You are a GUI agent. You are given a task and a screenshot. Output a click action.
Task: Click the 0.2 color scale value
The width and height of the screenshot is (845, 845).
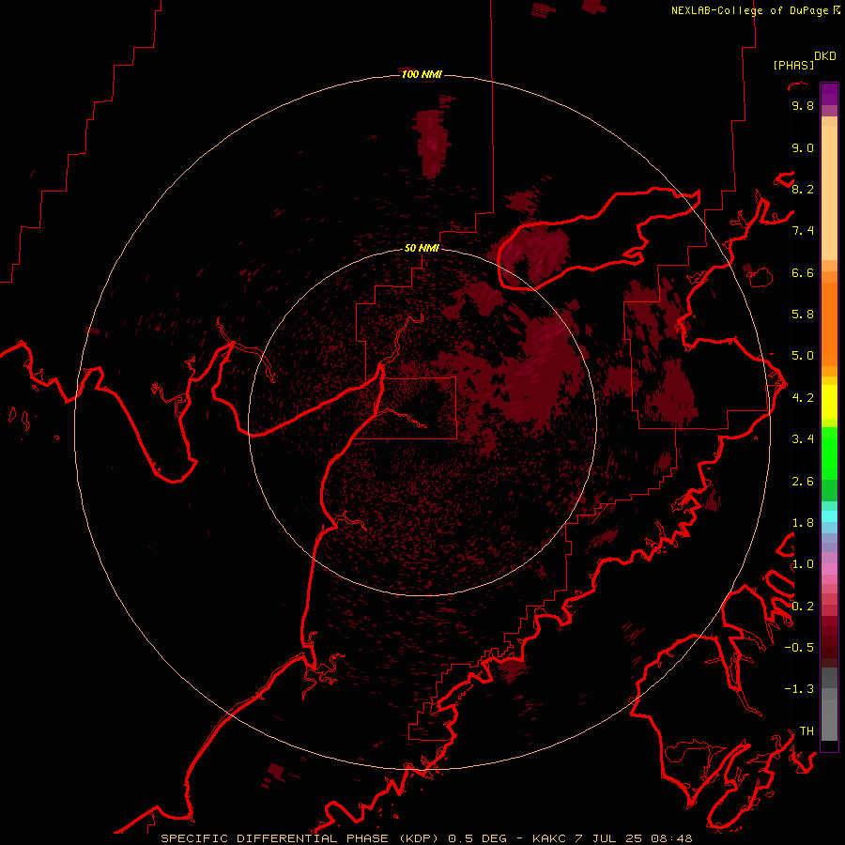click(803, 607)
